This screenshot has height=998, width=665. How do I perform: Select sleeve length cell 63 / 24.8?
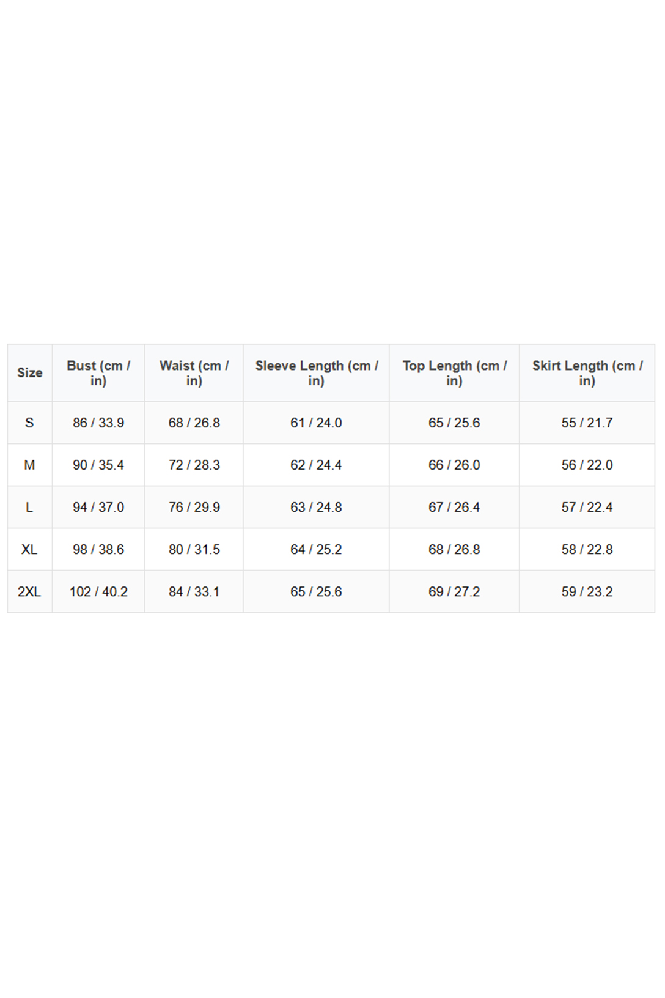point(316,507)
